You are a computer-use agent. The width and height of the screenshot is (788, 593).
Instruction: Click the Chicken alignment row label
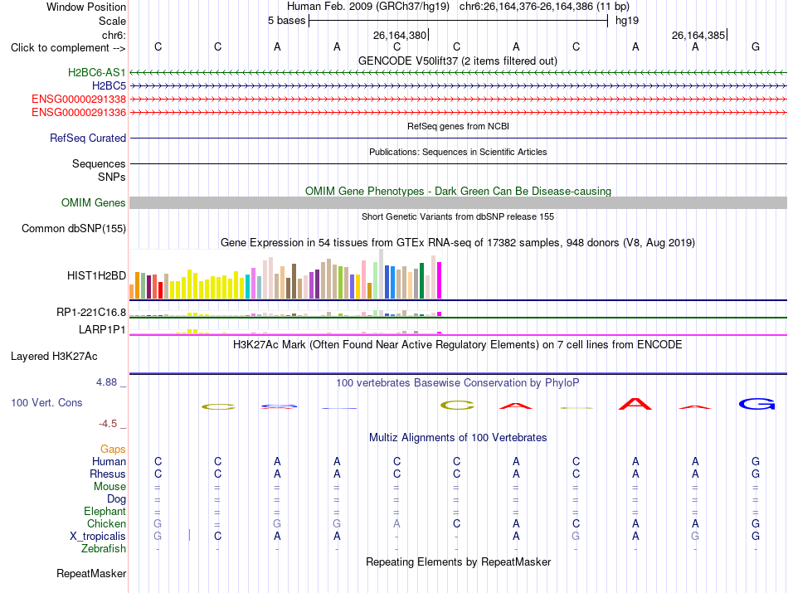point(106,523)
